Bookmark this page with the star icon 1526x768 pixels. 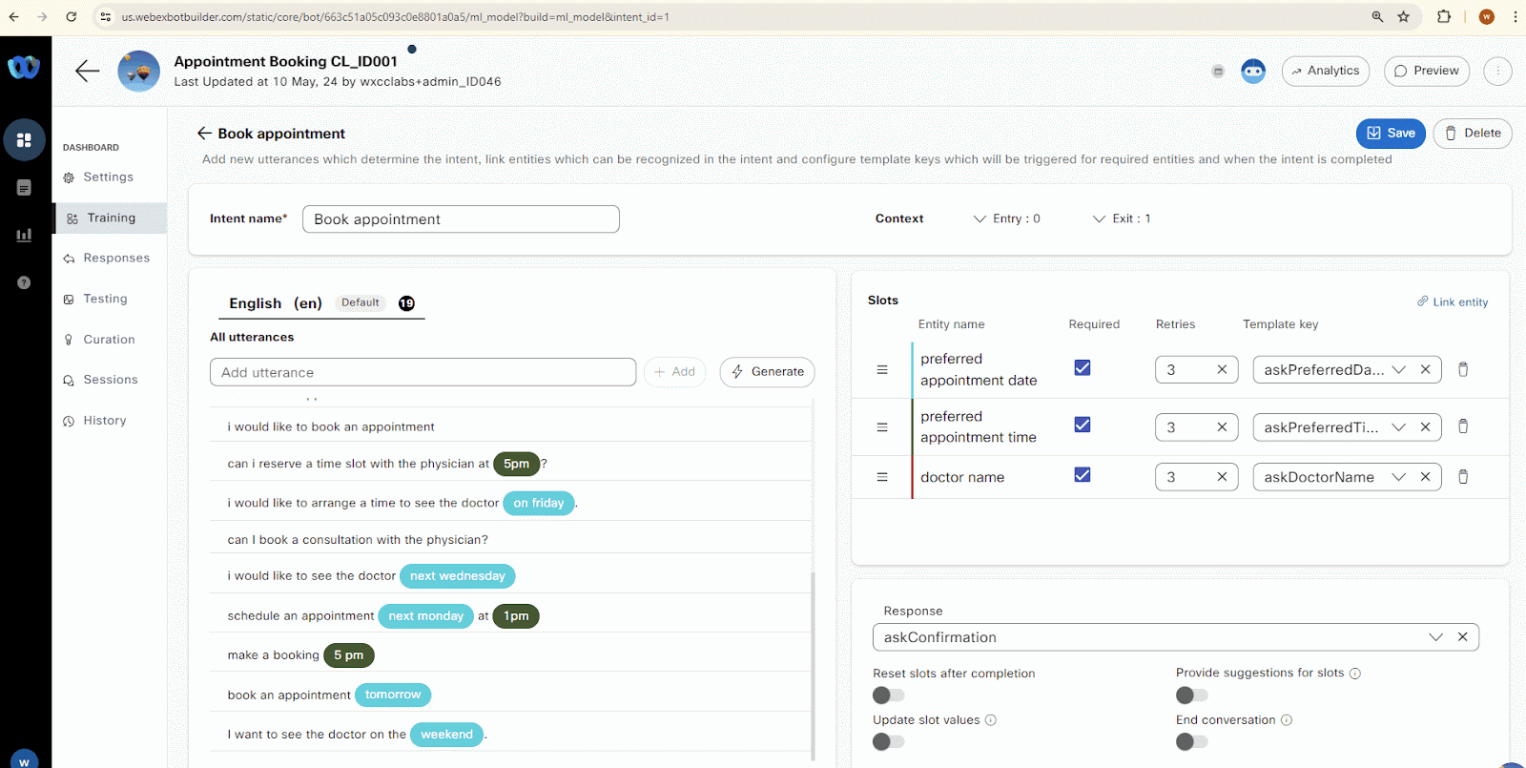click(x=1404, y=17)
